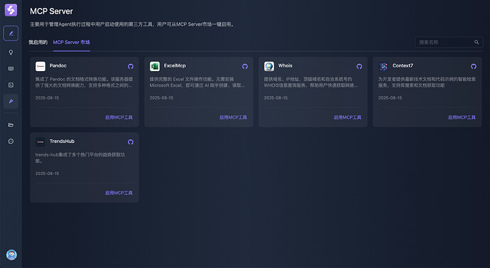Enable MCP tool for Pandoc
This screenshot has height=268, width=490.
[119, 117]
